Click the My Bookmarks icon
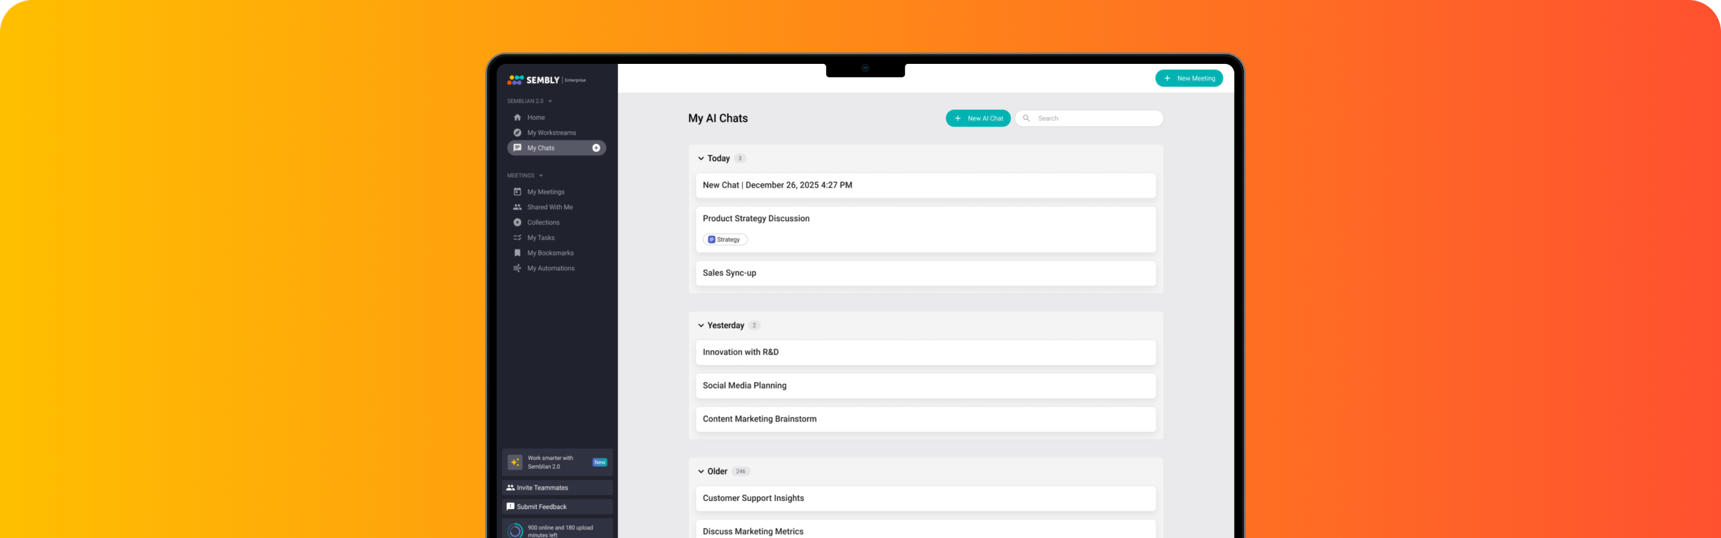 (x=517, y=254)
